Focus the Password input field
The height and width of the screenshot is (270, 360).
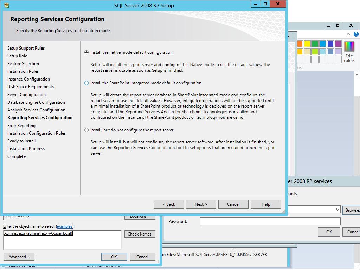click(270, 221)
